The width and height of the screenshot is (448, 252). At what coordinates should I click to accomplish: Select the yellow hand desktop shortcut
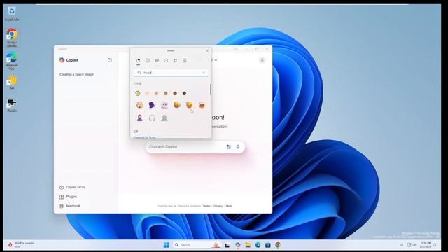pyautogui.click(x=12, y=82)
